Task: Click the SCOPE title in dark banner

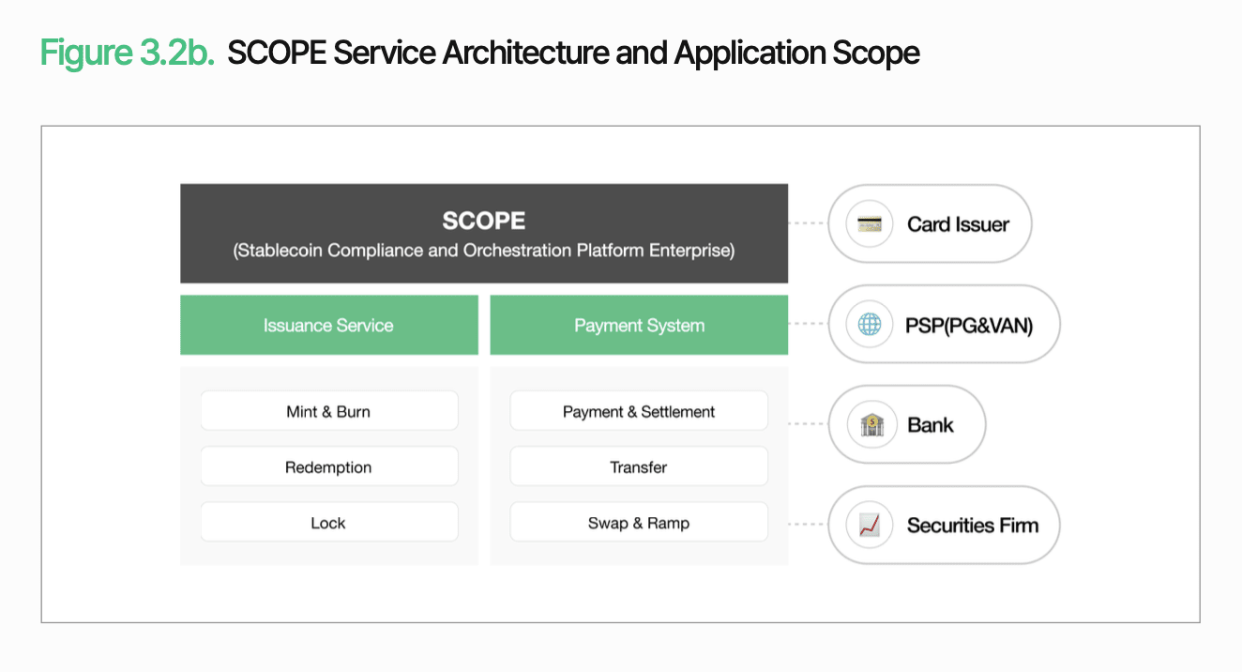Action: tap(484, 221)
